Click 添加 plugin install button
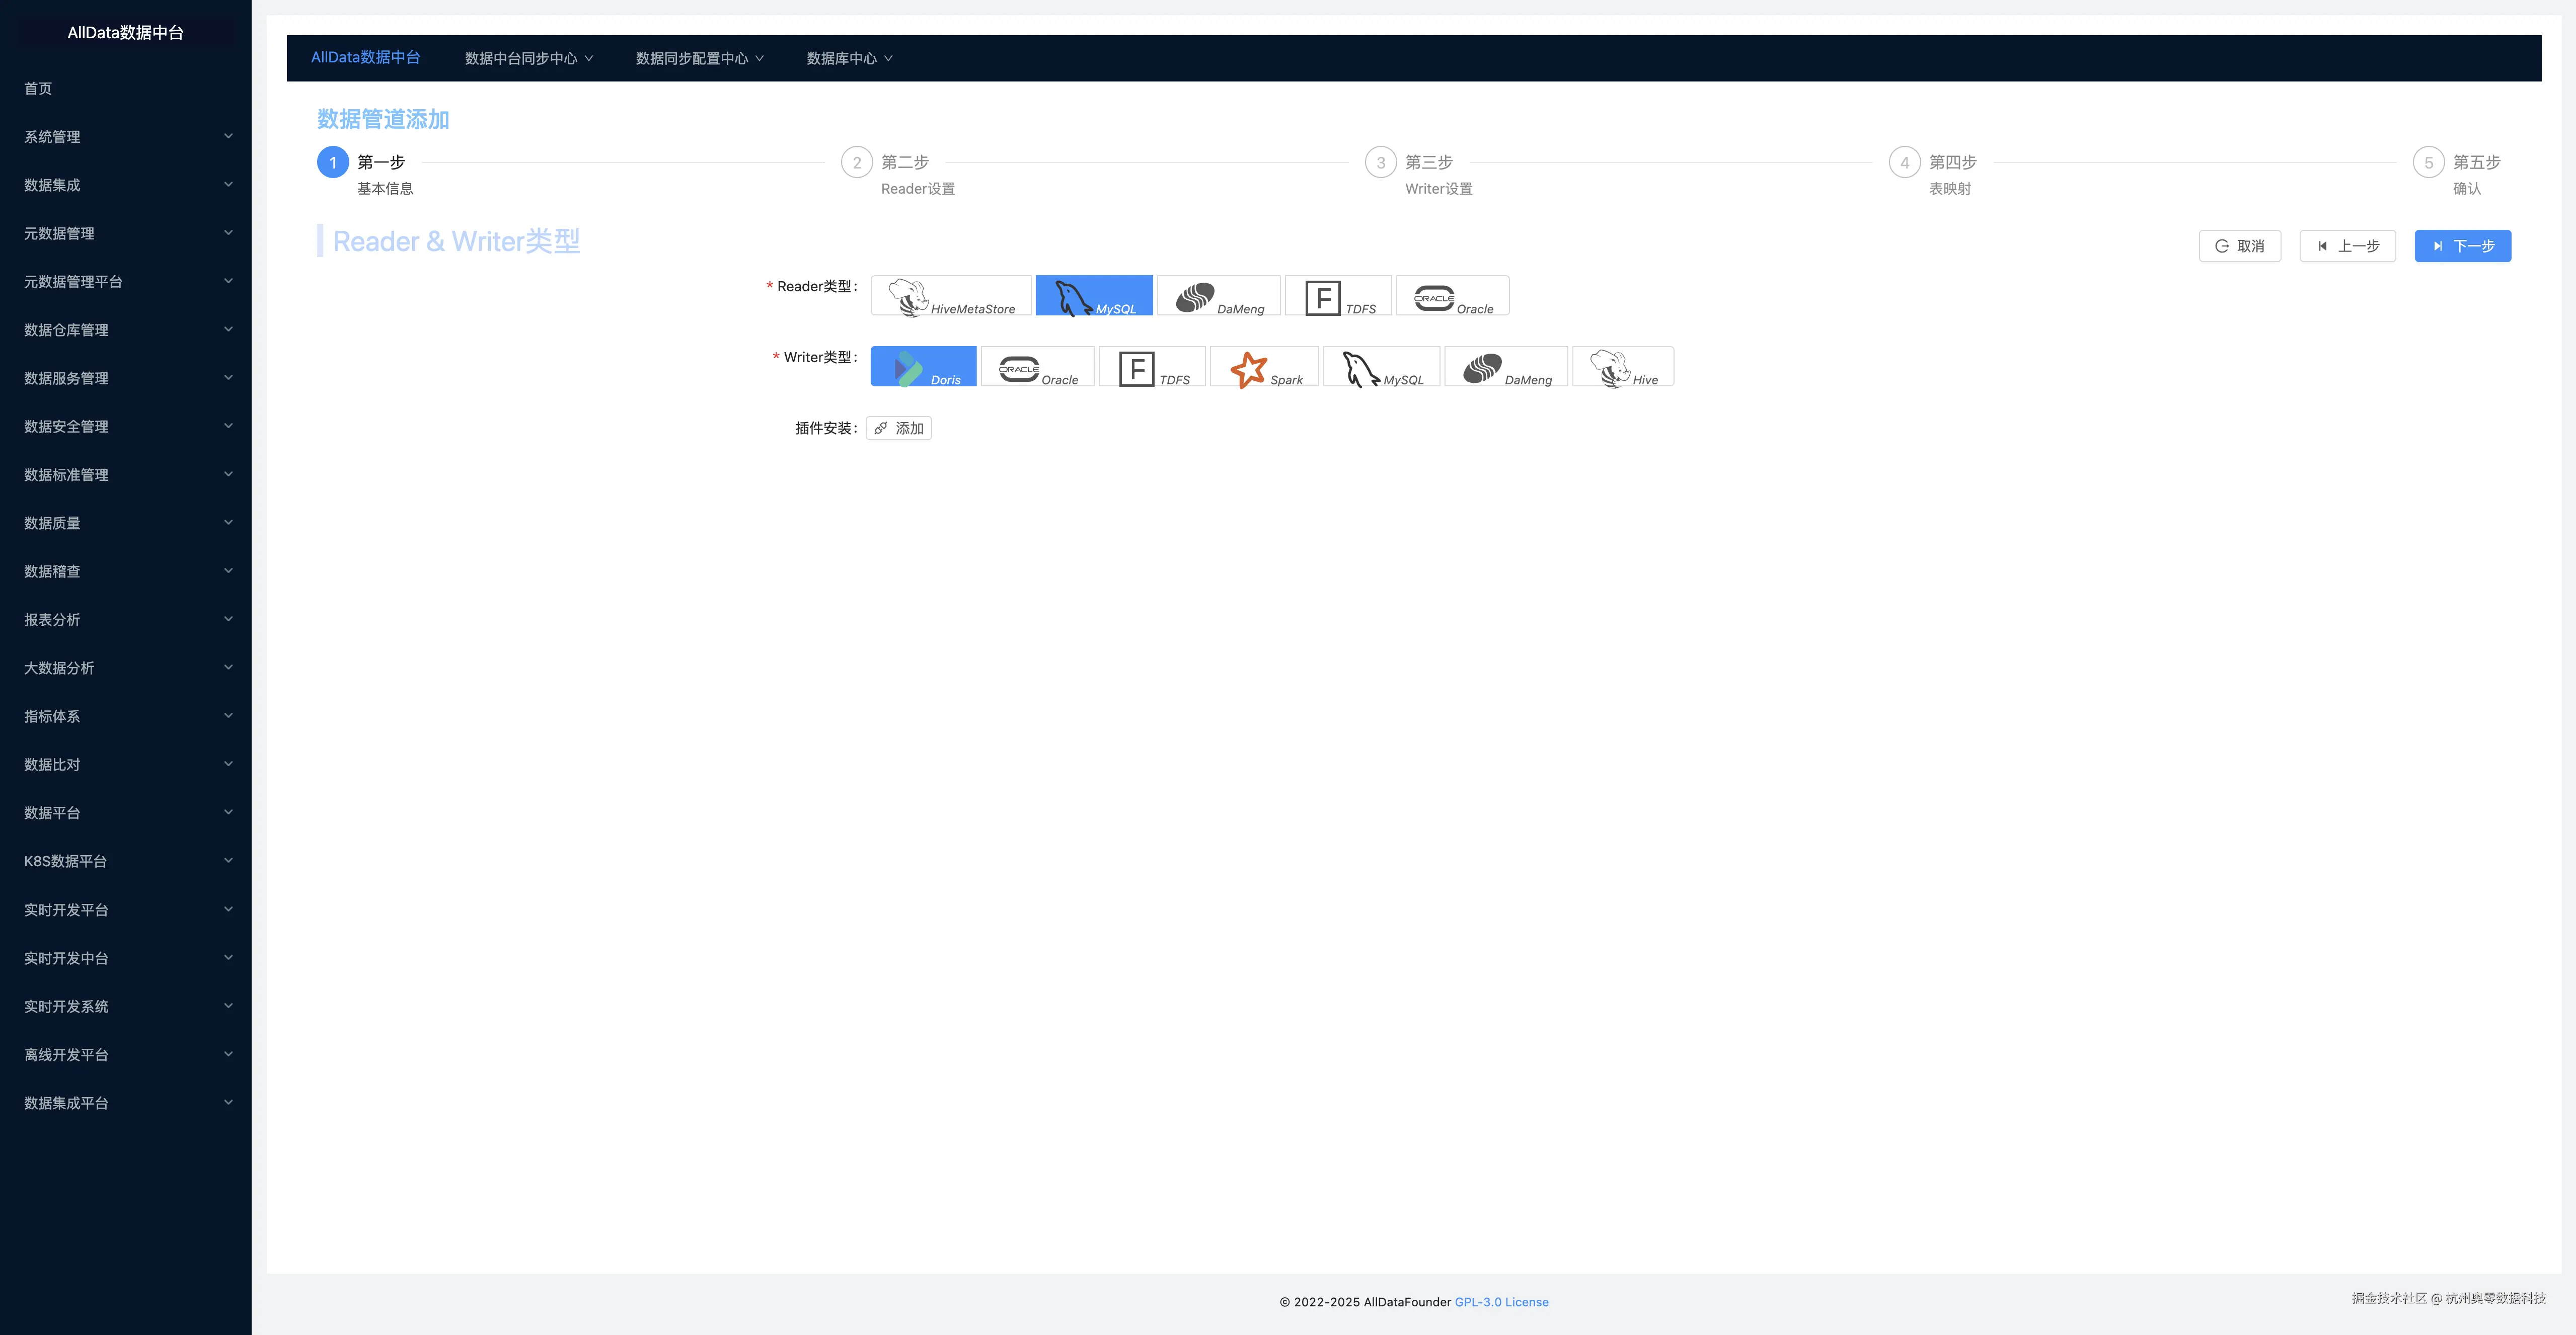The width and height of the screenshot is (2576, 1335). click(899, 428)
